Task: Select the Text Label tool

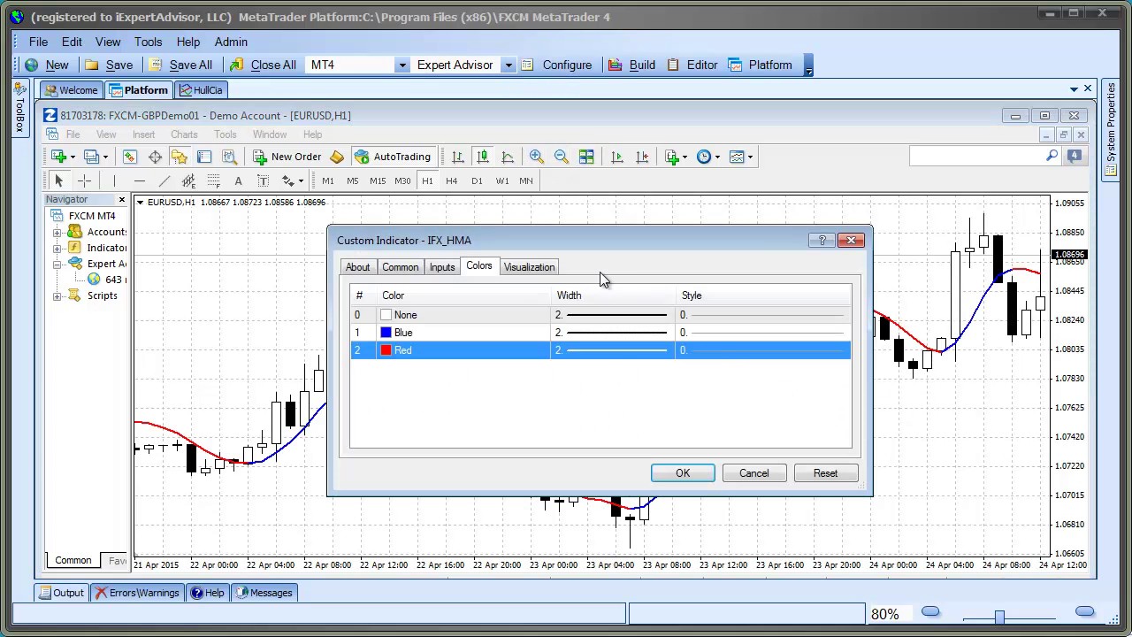Action: click(x=263, y=180)
